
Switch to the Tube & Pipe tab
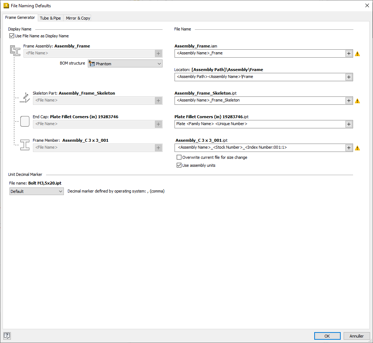(x=50, y=18)
